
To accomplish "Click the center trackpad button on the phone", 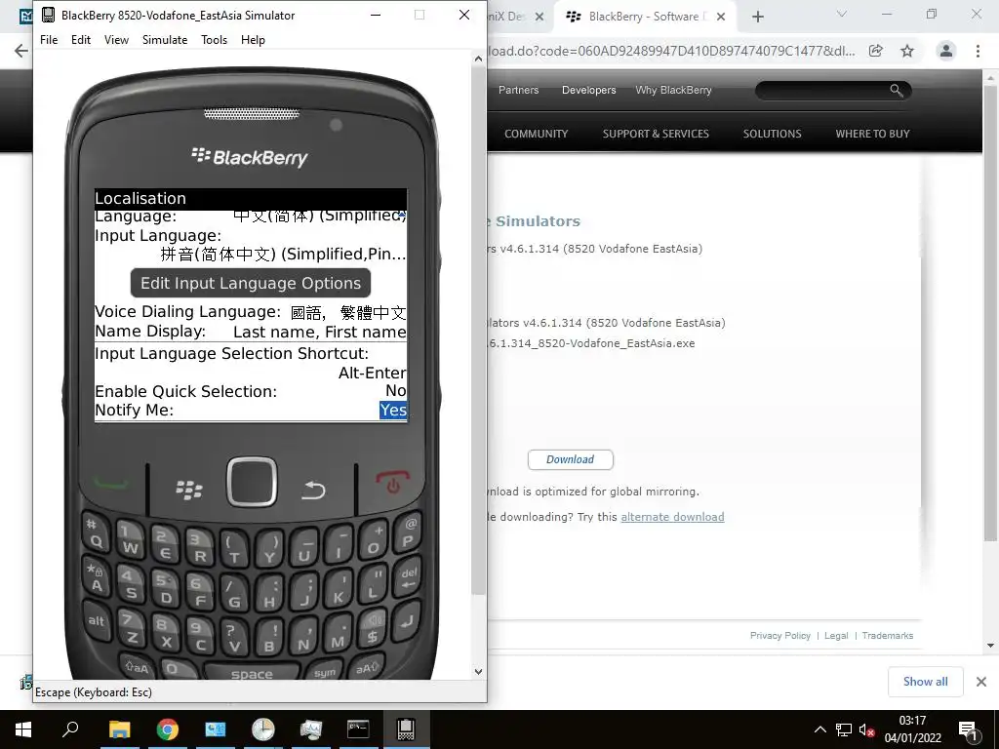I will point(252,482).
